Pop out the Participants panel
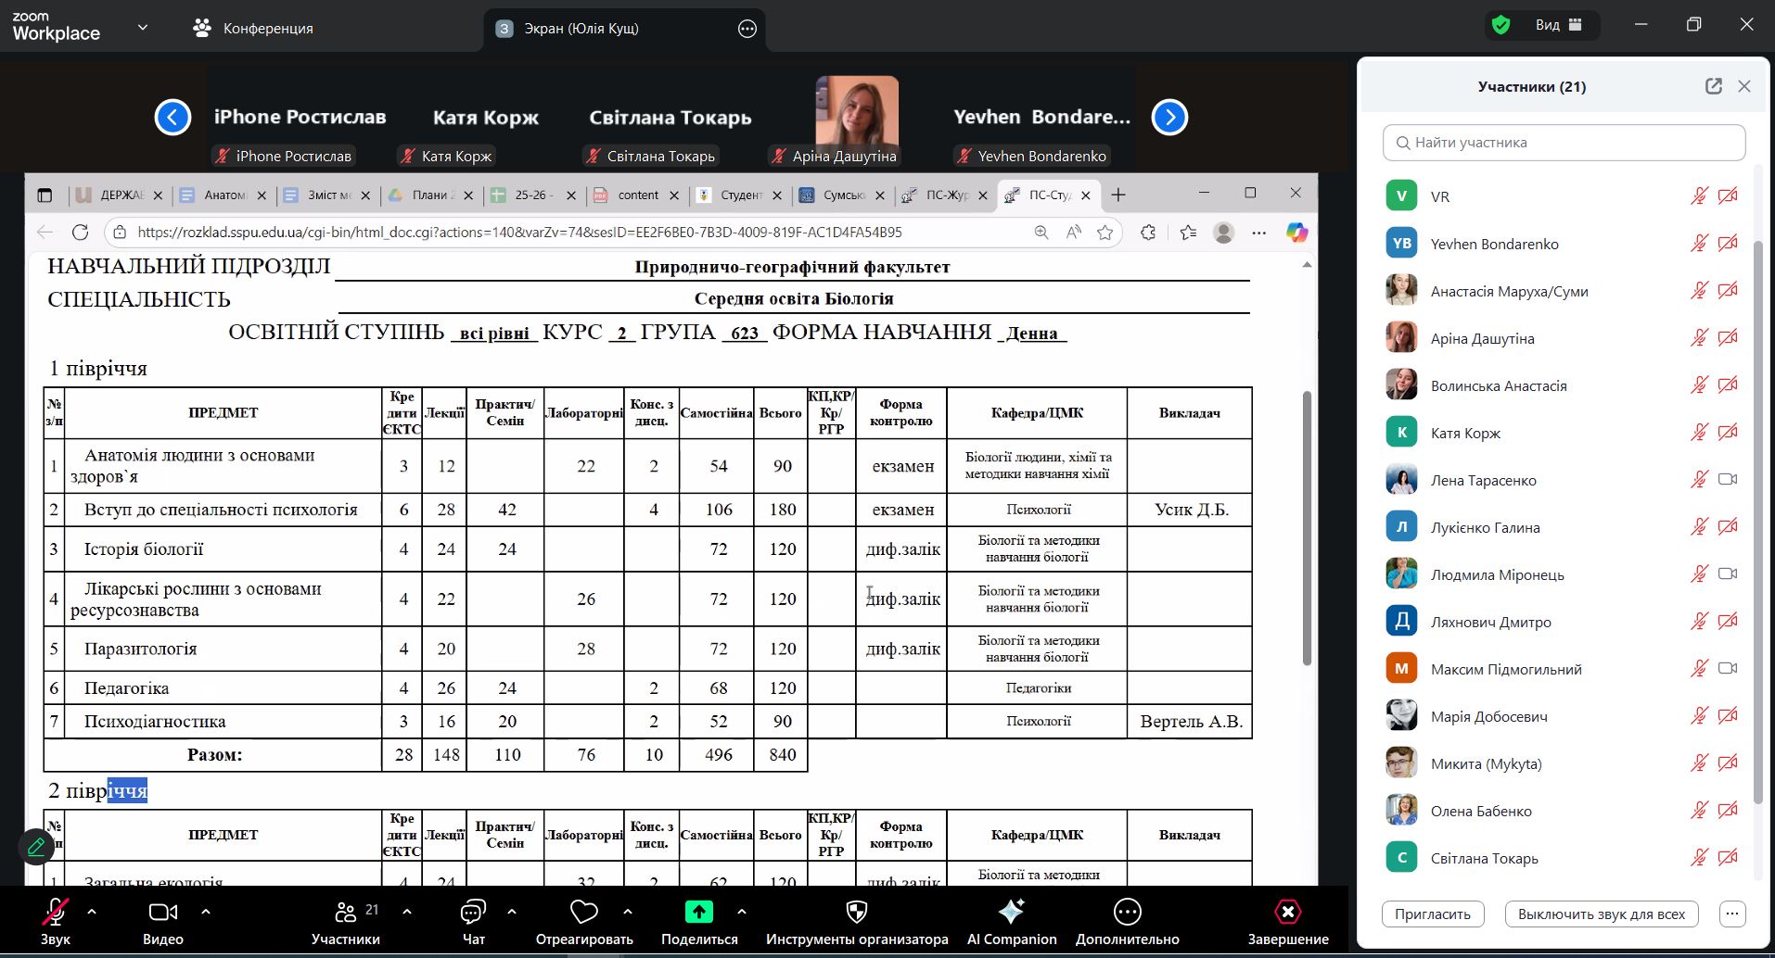1775x958 pixels. coord(1713,86)
